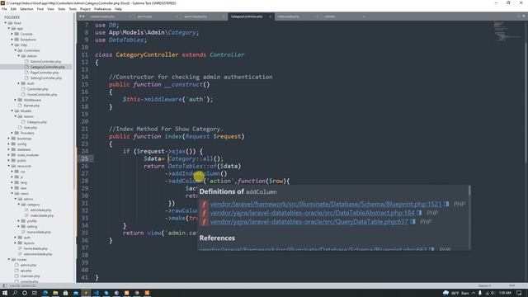528x297 pixels.
Task: Open Windows Start menu
Action: [5, 293]
